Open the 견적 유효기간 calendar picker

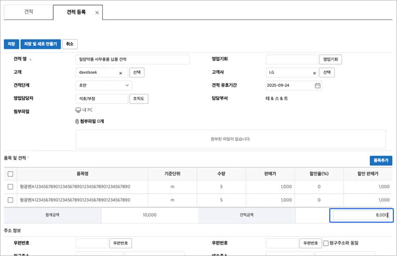(x=317, y=85)
